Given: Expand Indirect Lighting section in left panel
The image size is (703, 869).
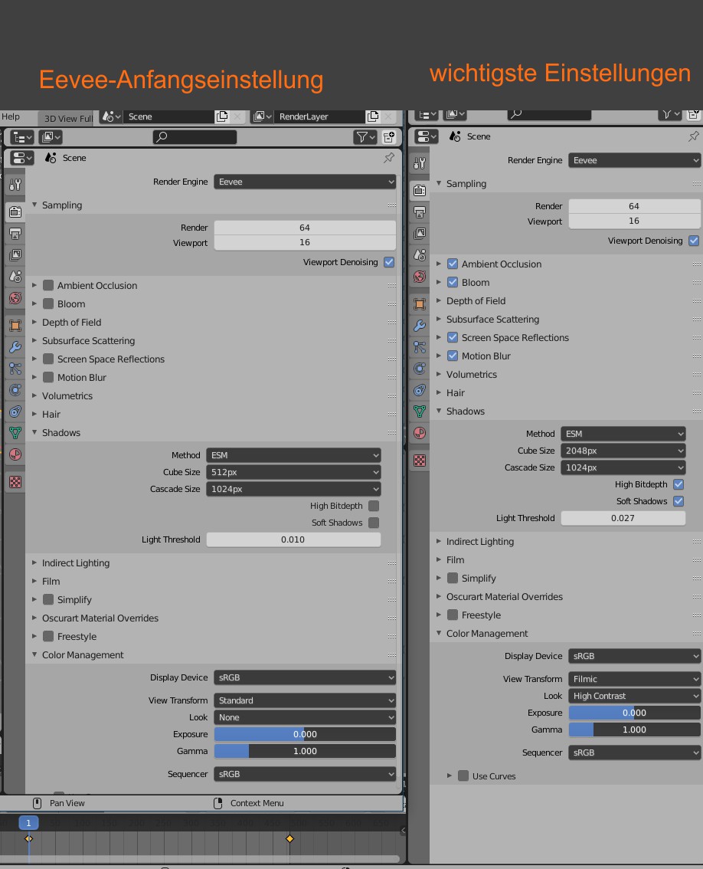Looking at the screenshot, I should pyautogui.click(x=75, y=563).
